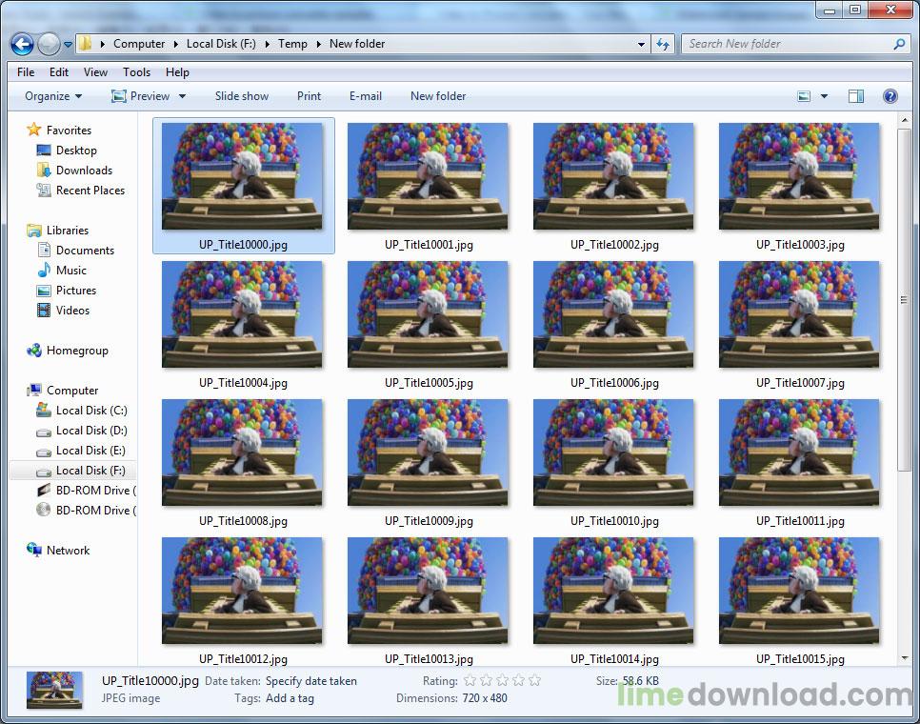This screenshot has width=920, height=724.
Task: Click the Change your view icon
Action: click(x=803, y=95)
